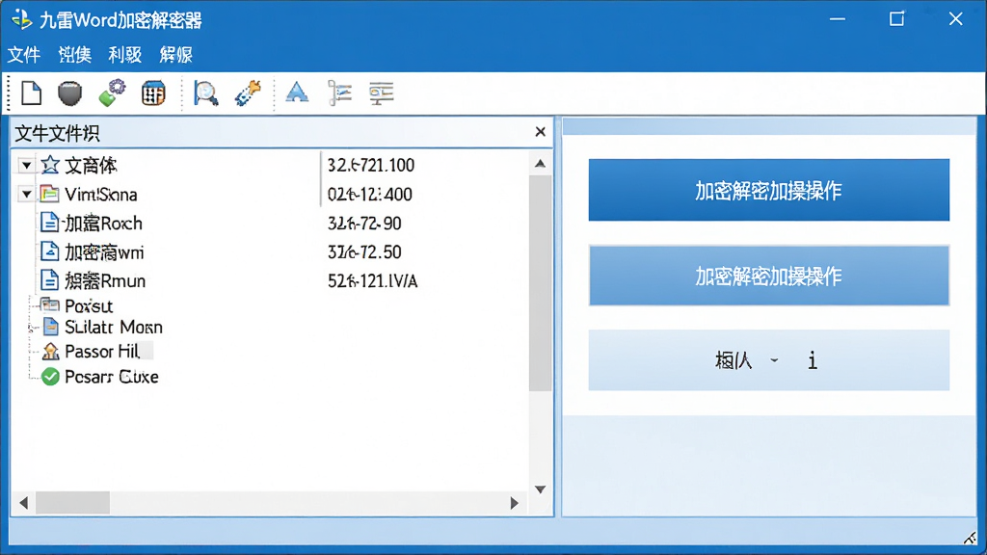Click the horizontal scrollbar right arrow
Image resolution: width=987 pixels, height=555 pixels.
(x=515, y=503)
